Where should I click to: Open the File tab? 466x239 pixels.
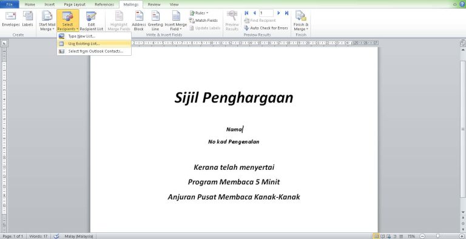10,4
